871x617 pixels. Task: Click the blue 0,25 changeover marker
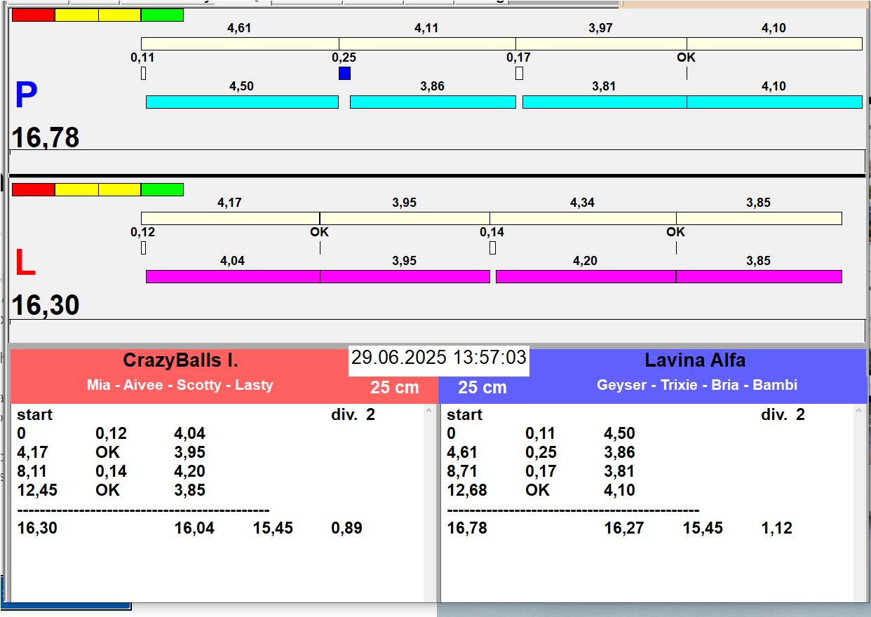pyautogui.click(x=344, y=74)
